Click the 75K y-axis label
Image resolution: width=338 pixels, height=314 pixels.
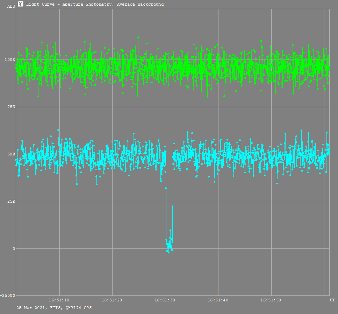[11, 107]
